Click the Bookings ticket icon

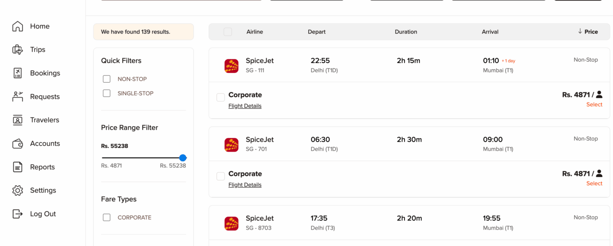pyautogui.click(x=17, y=73)
